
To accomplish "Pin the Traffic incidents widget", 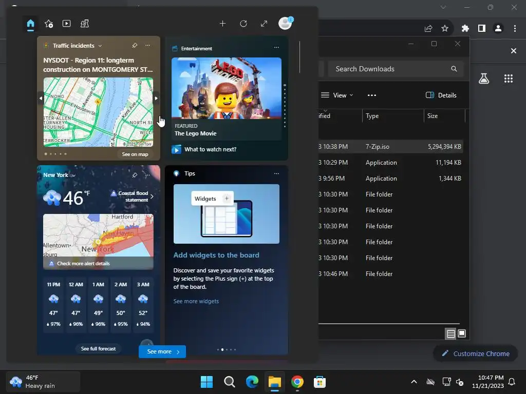I will point(135,45).
